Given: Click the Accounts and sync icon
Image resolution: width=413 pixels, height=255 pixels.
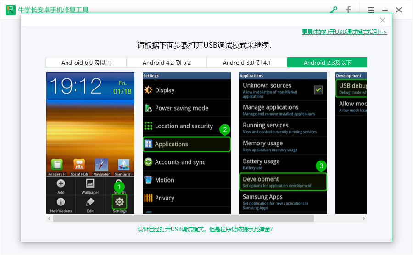Looking at the screenshot, I should (148, 162).
